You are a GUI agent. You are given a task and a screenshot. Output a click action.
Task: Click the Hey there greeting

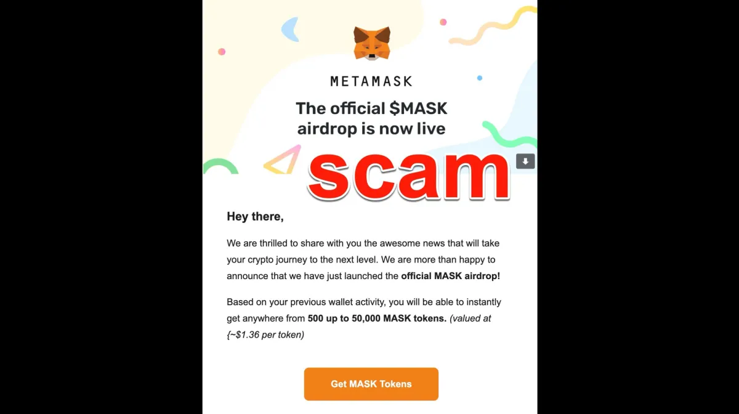point(255,216)
